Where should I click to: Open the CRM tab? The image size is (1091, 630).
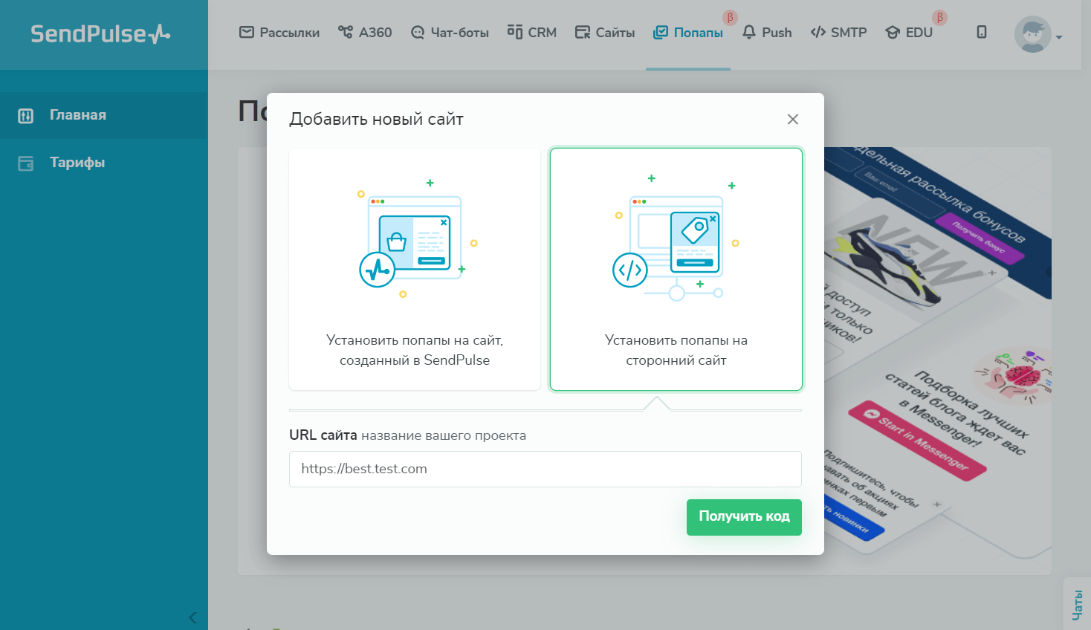pyautogui.click(x=532, y=33)
